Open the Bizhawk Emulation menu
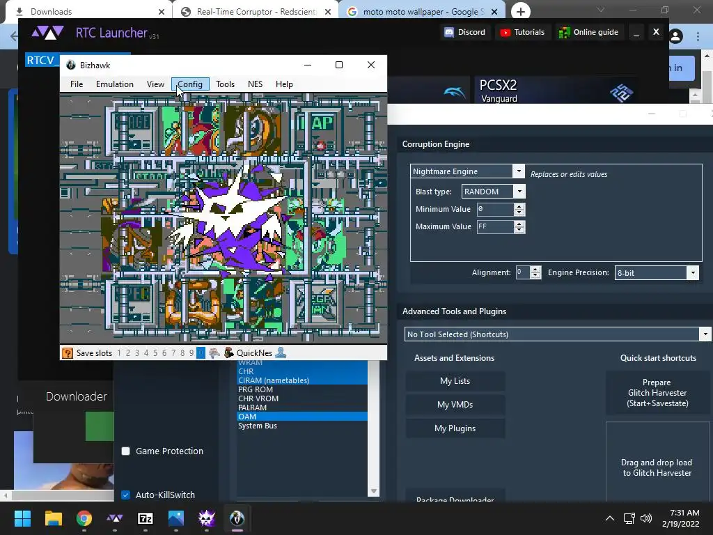 click(x=115, y=84)
